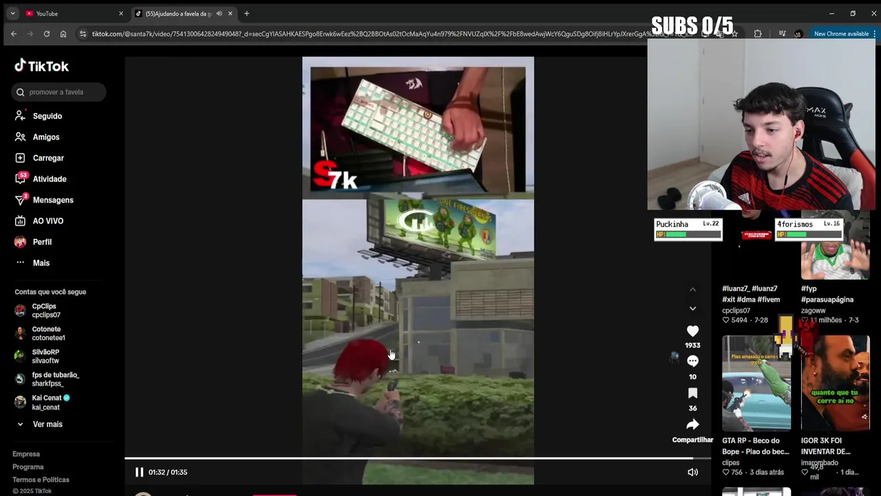
Task: Go to AO VIVO live section
Action: coord(48,221)
